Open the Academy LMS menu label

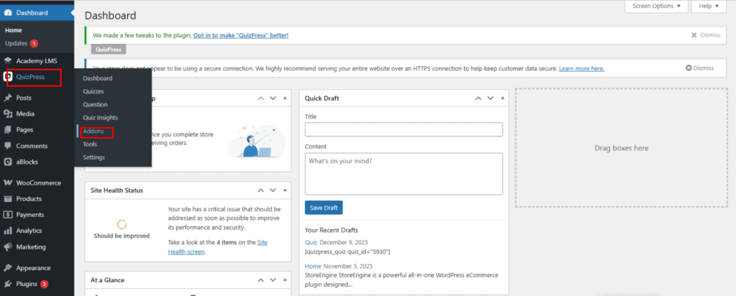[x=37, y=61]
